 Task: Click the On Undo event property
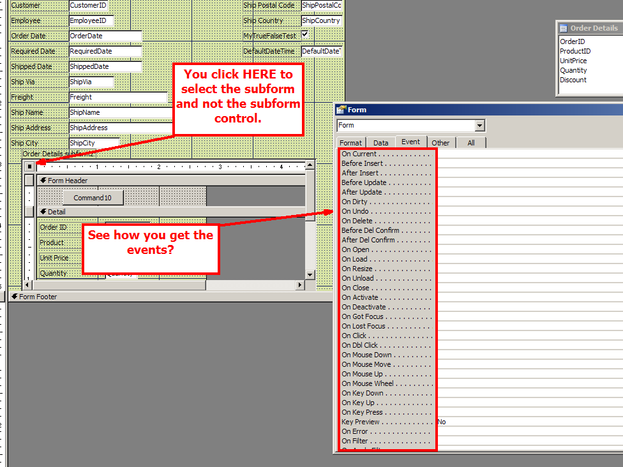pos(387,211)
